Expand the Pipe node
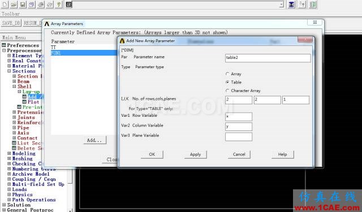Image resolution: width=362 pixels, height=212 pixels. 14,128
